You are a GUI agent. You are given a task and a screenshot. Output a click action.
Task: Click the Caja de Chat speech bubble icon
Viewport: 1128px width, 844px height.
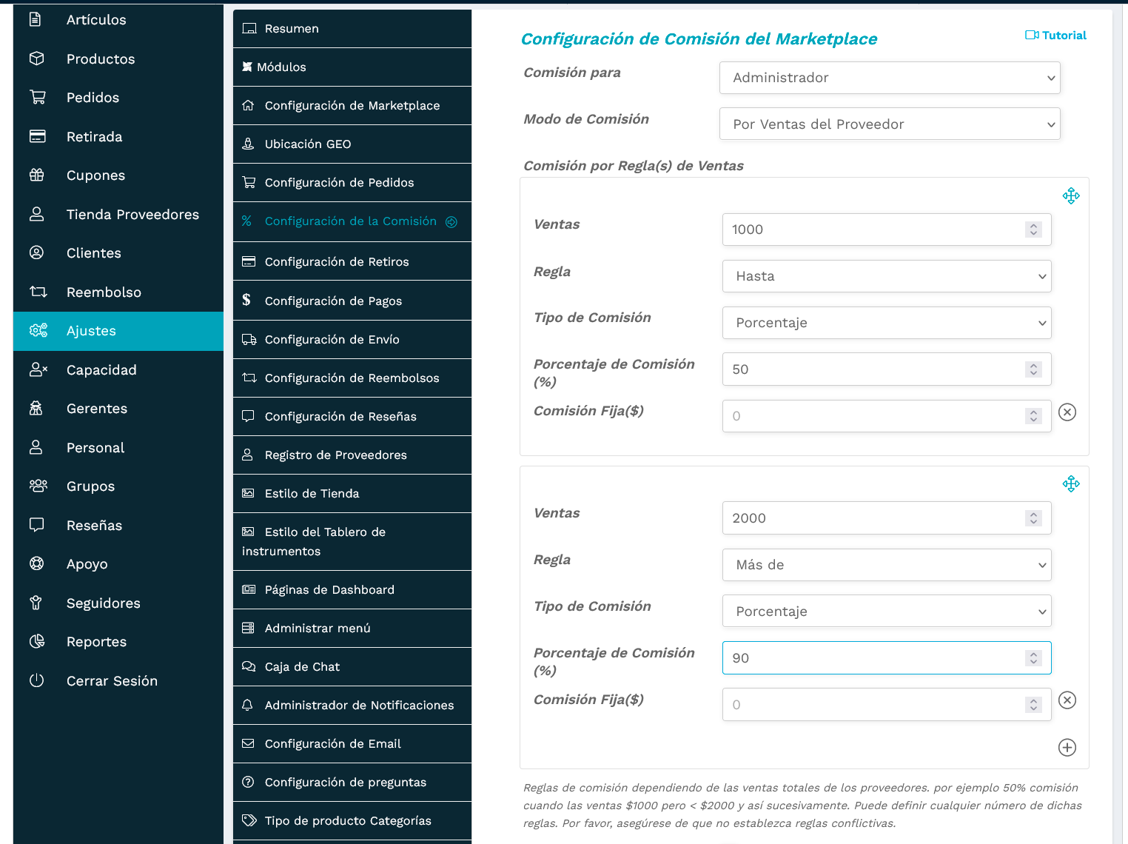pyautogui.click(x=249, y=666)
